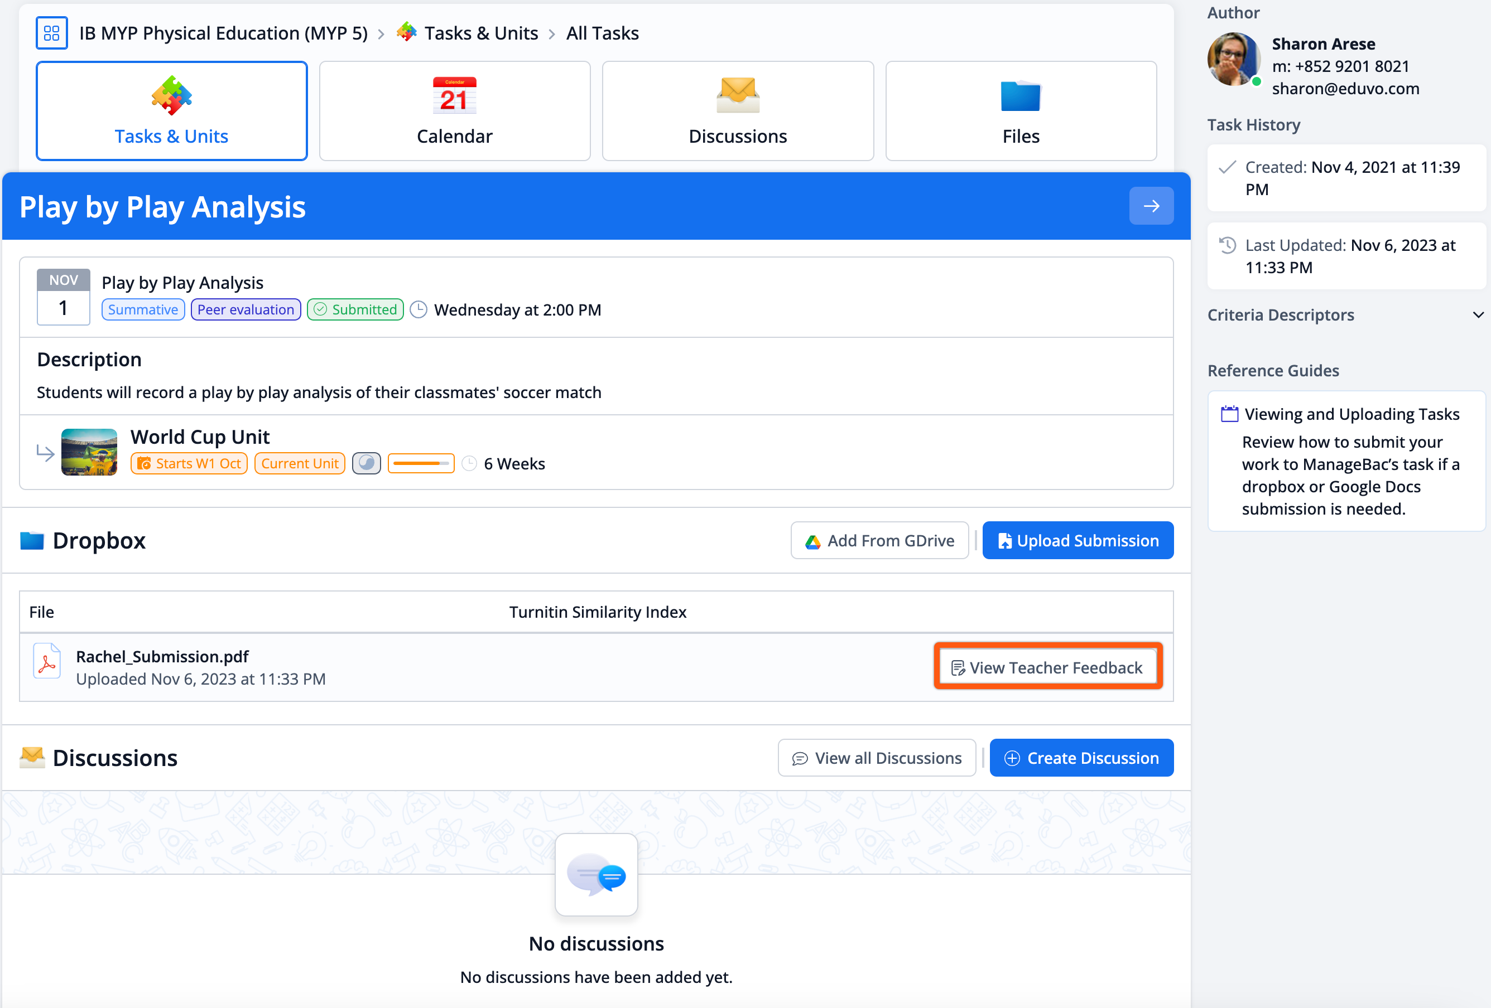Open IB MYP Physical Education breadcrumb link

pyautogui.click(x=223, y=33)
